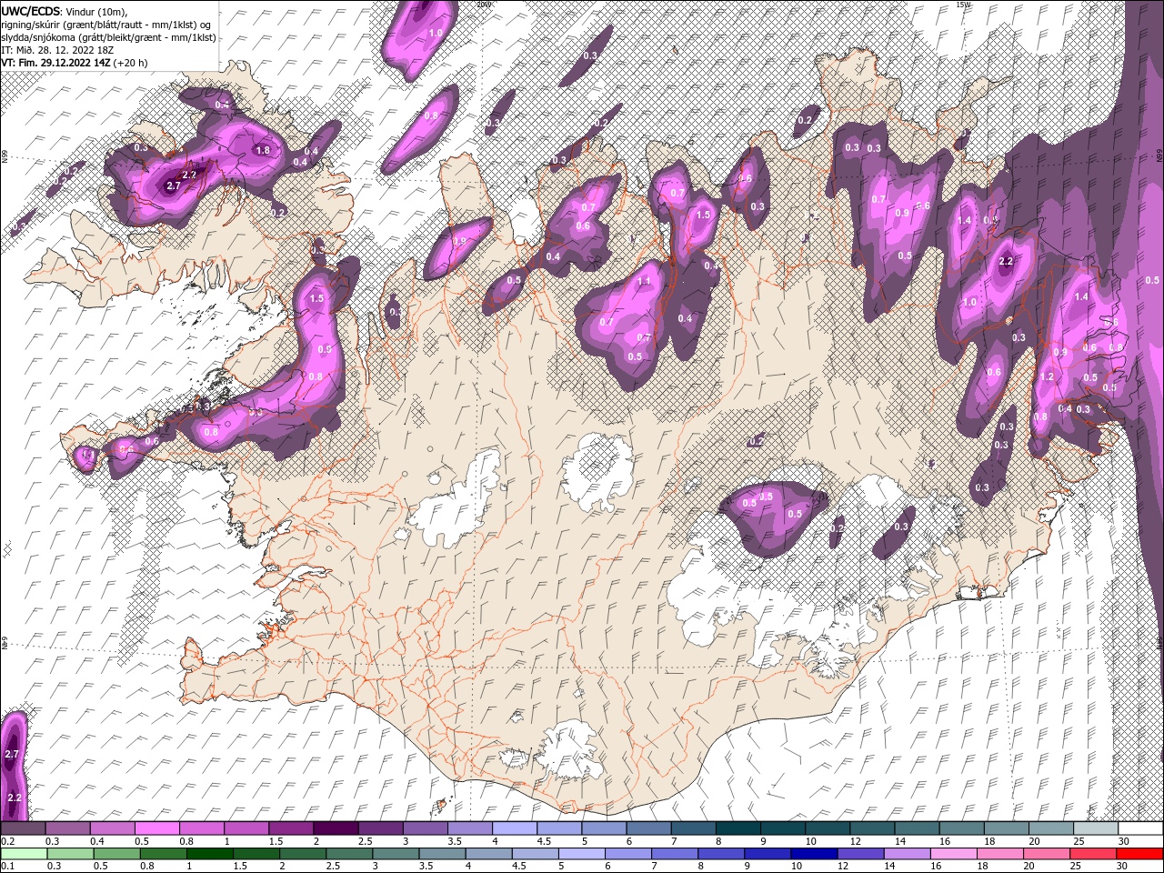Pick the bright red 30 swatch in rain scale
The height and width of the screenshot is (873, 1164).
(1139, 854)
